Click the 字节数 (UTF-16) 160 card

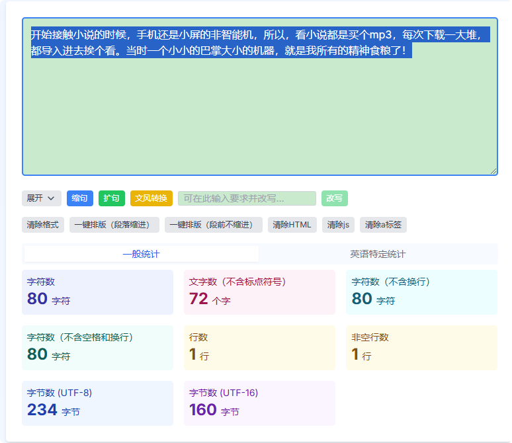point(259,403)
